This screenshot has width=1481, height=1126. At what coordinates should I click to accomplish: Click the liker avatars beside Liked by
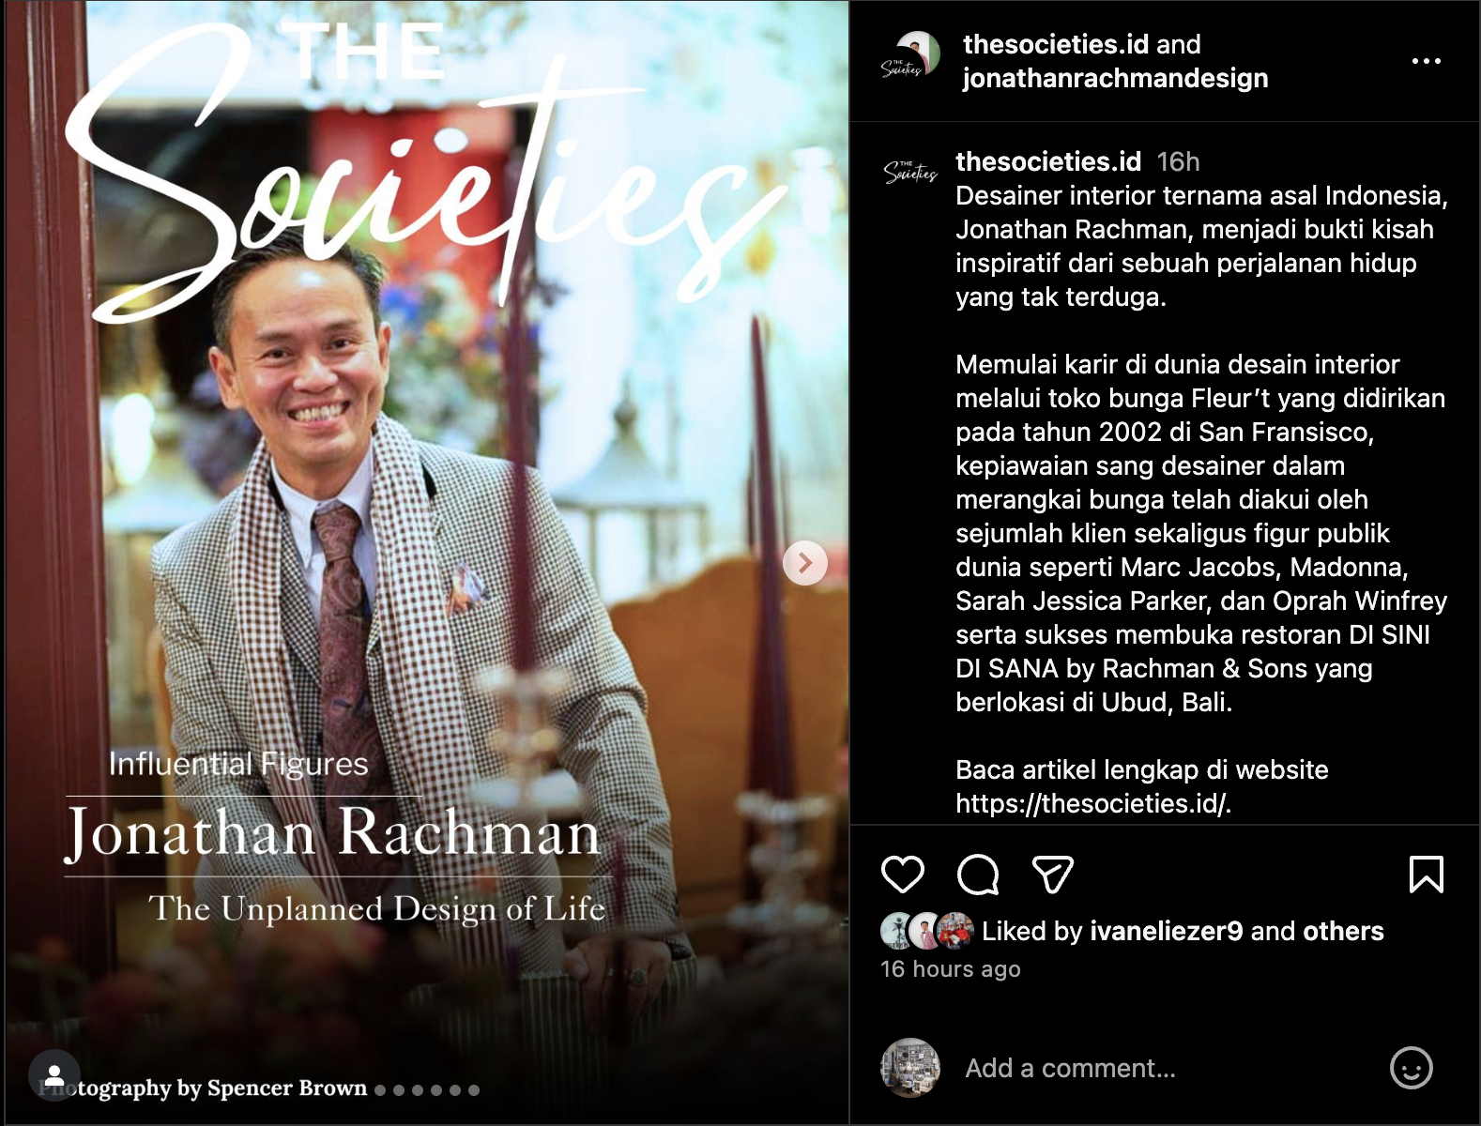click(x=927, y=931)
